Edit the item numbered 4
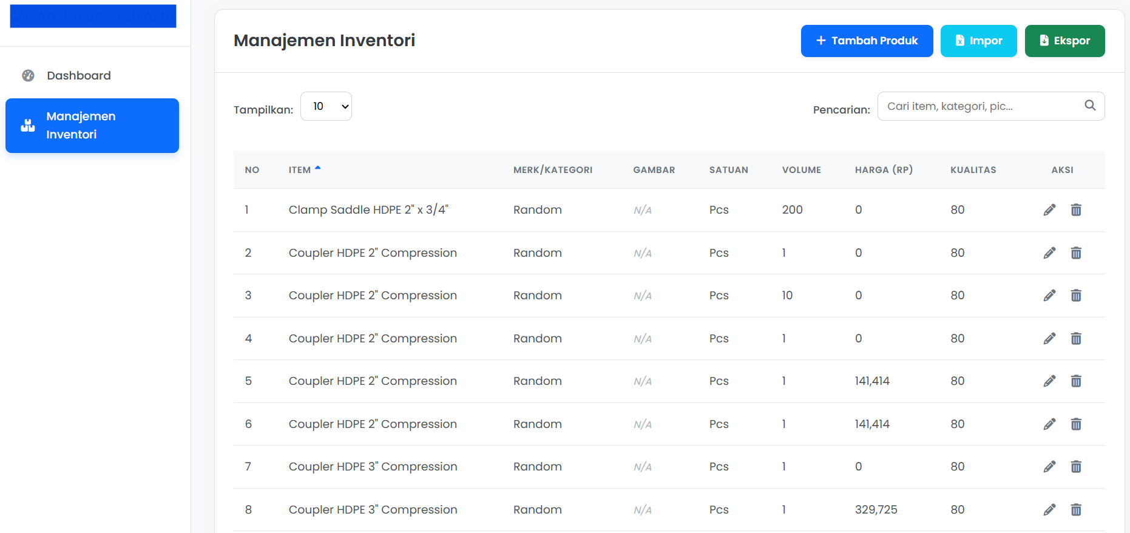The image size is (1130, 533). pos(1049,339)
